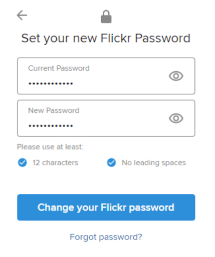Image resolution: width=215 pixels, height=257 pixels.
Task: Click the gray padlock icon
Action: pos(106,17)
